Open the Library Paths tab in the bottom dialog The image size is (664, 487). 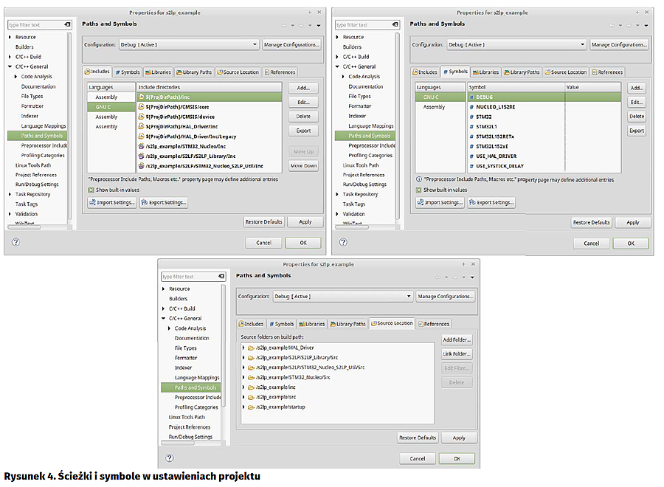point(347,324)
